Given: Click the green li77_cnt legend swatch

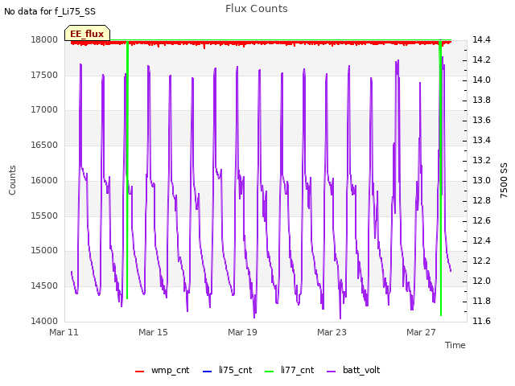Looking at the screenshot, I should [269, 372].
